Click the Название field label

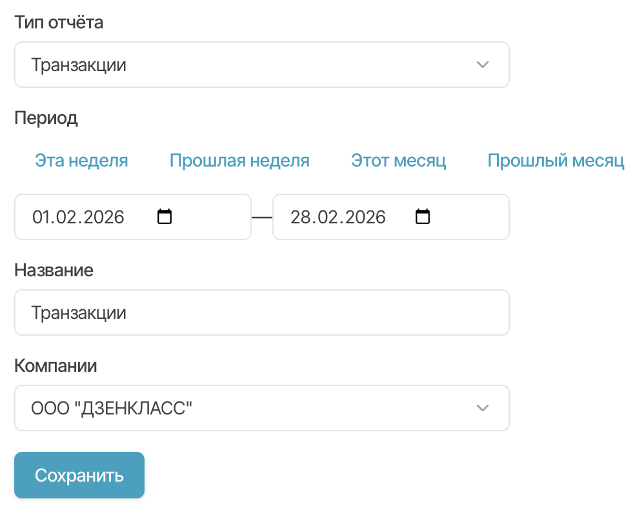tap(54, 270)
